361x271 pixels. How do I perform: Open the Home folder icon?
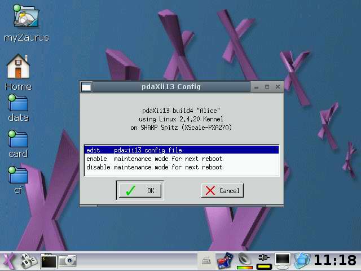(18, 67)
